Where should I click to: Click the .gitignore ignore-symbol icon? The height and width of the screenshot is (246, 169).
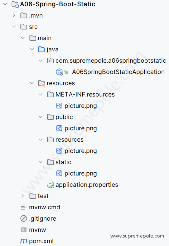click(24, 218)
